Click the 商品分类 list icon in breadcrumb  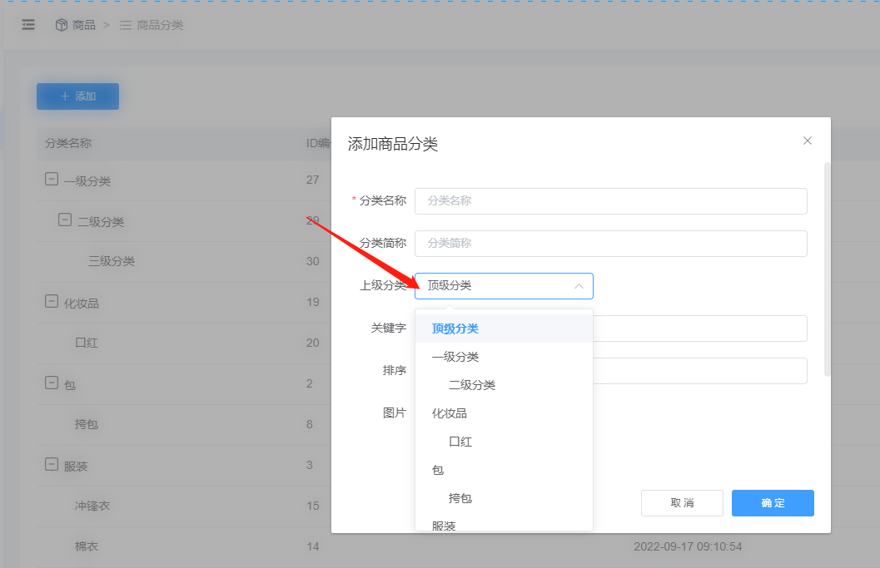point(126,25)
